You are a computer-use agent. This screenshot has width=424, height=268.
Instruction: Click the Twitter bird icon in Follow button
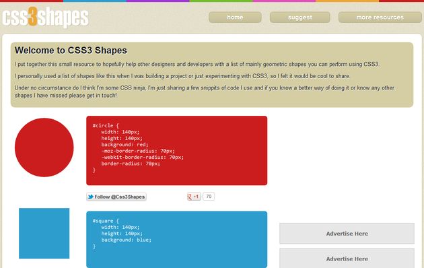91,197
